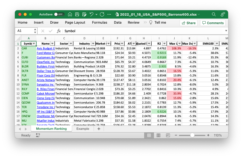Show more ribbon tabs with double chevron
This screenshot has height=158, width=243.
[145, 22]
